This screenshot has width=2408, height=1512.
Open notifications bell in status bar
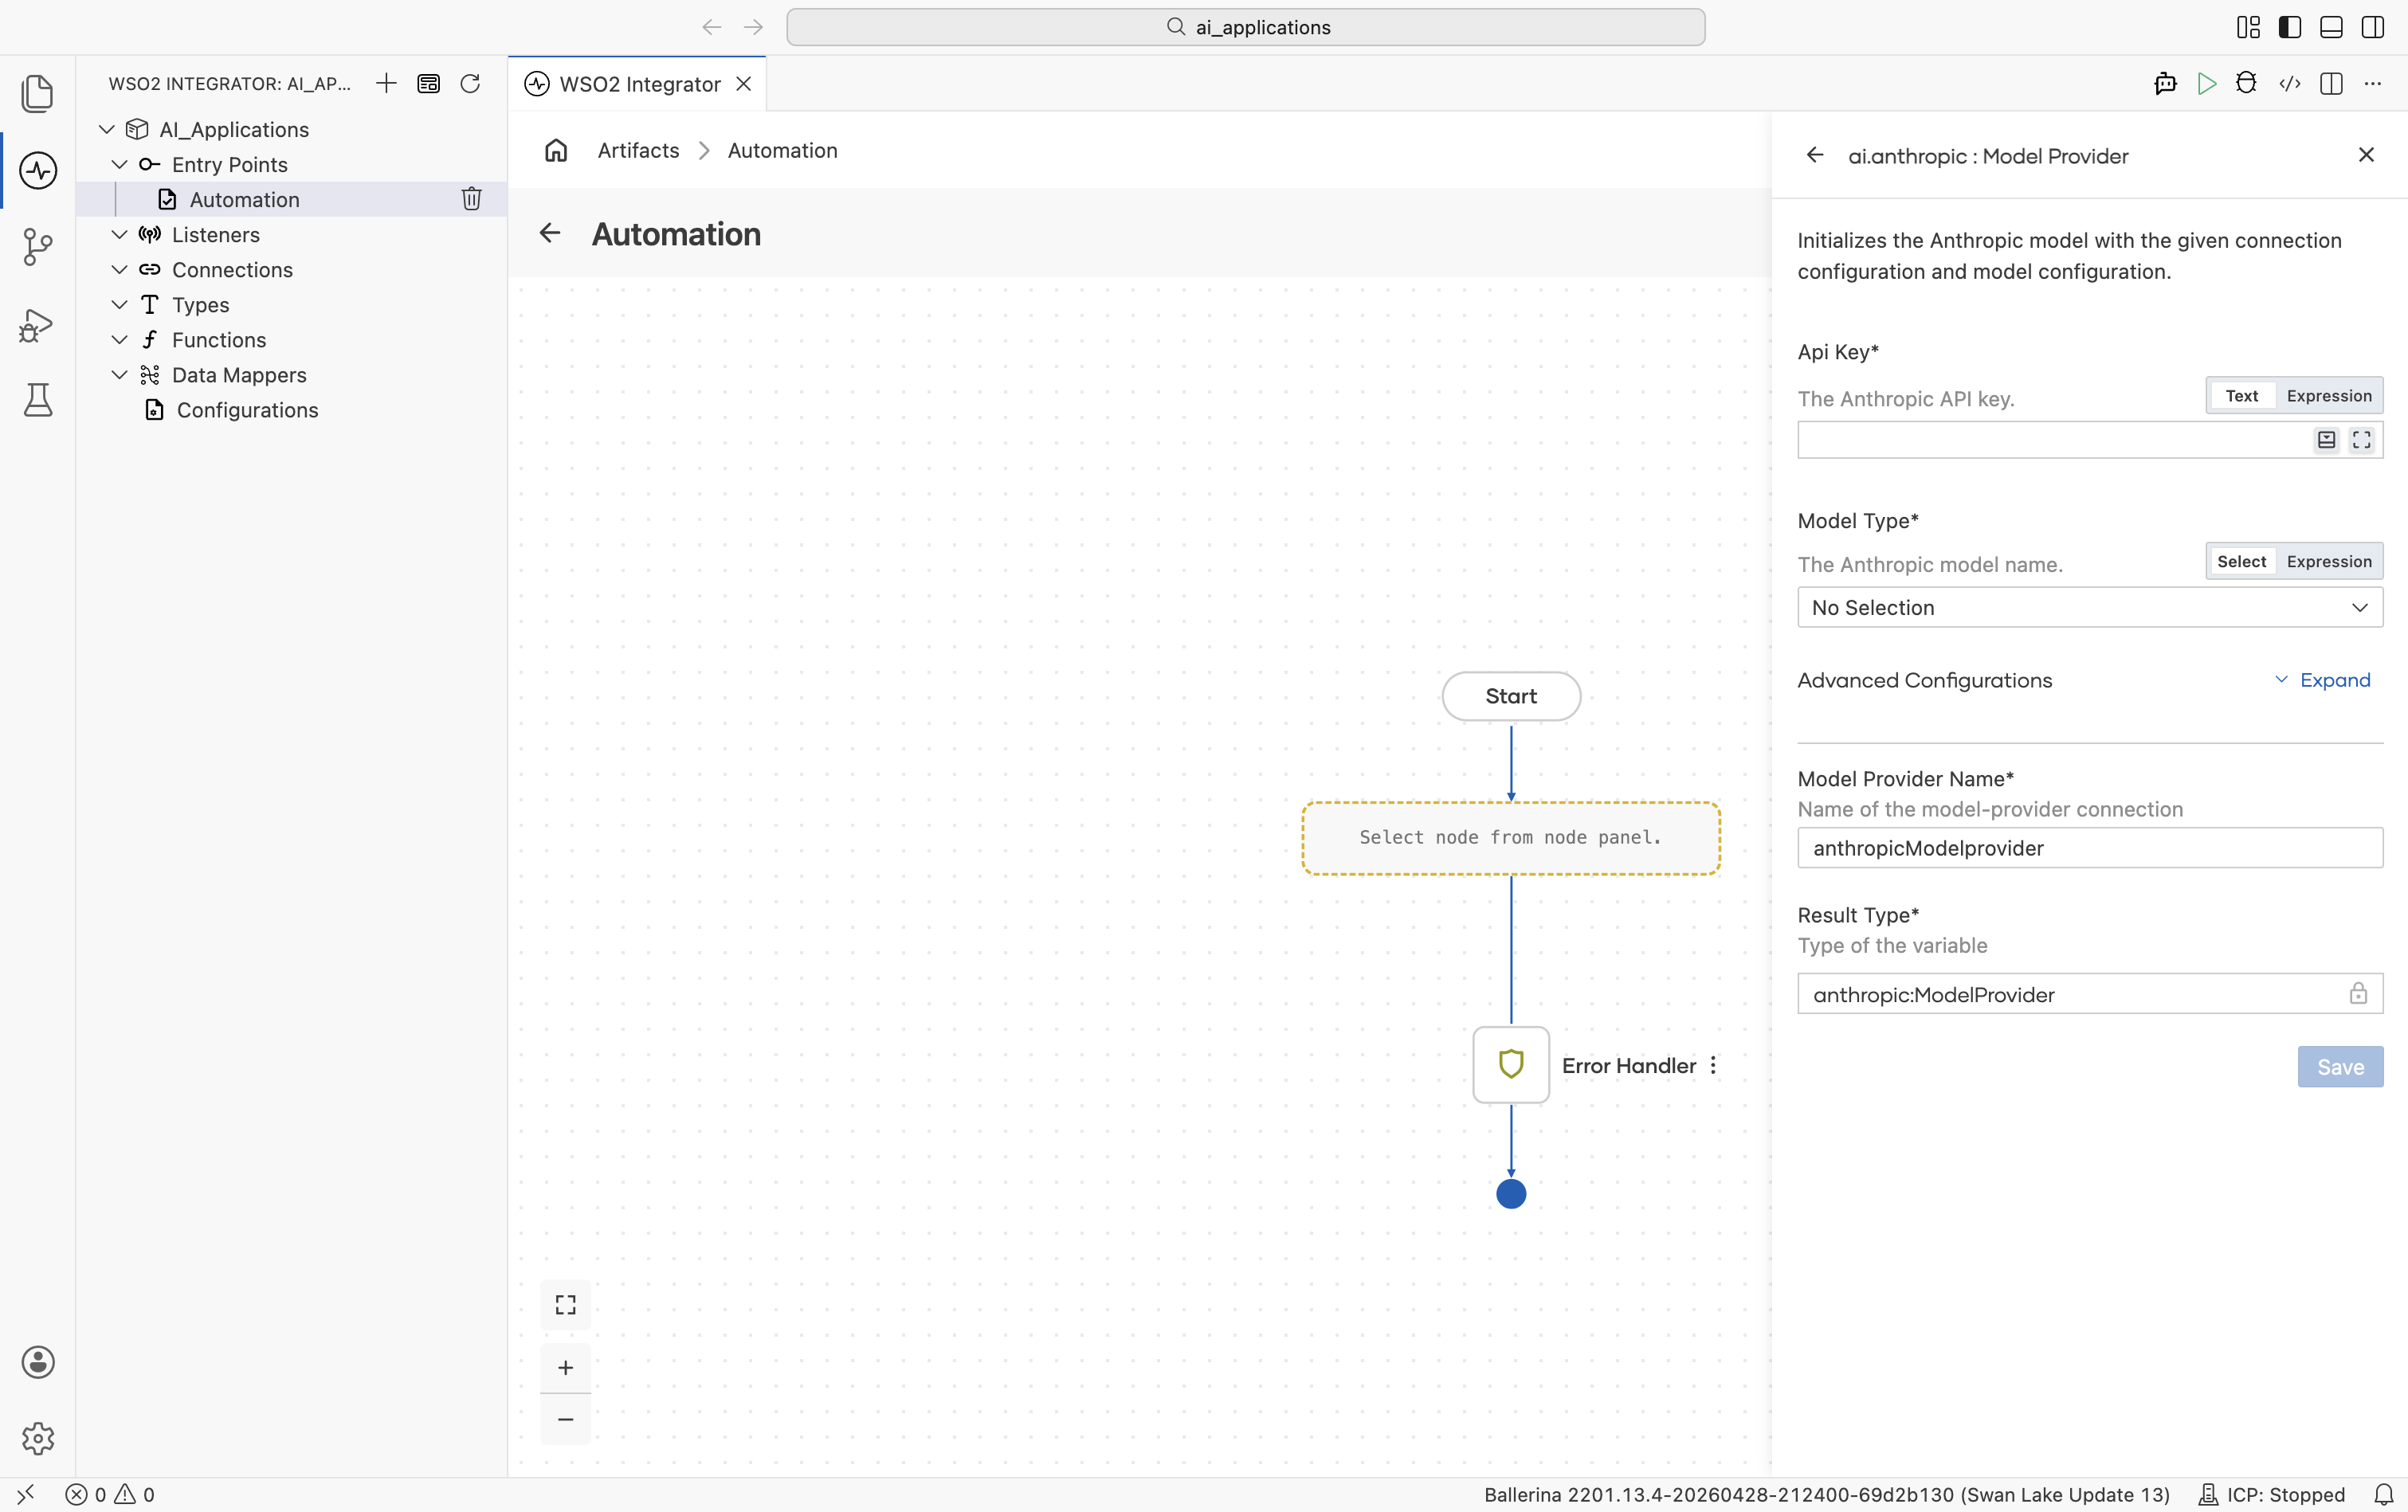click(x=2383, y=1494)
